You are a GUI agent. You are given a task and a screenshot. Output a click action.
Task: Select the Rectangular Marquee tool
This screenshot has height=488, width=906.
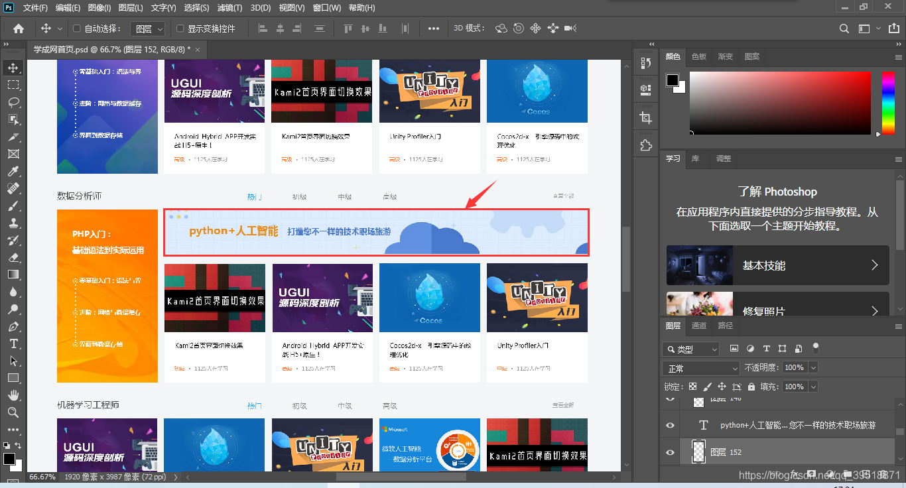13,85
